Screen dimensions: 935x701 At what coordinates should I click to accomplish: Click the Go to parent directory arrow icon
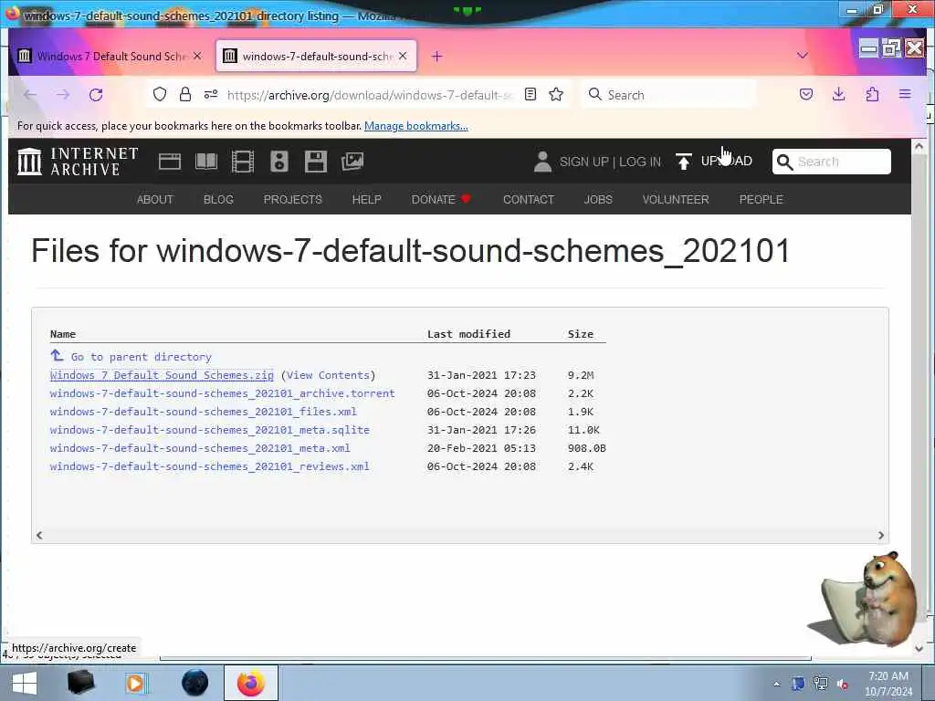[x=57, y=356]
